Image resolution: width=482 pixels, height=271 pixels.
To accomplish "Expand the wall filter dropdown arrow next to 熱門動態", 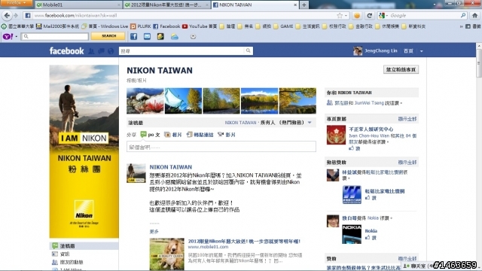I will pyautogui.click(x=310, y=123).
